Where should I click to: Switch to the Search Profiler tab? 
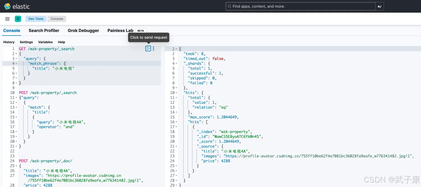pyautogui.click(x=44, y=31)
